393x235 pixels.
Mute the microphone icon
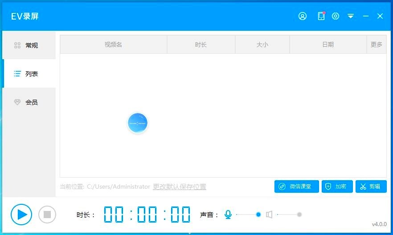228,215
